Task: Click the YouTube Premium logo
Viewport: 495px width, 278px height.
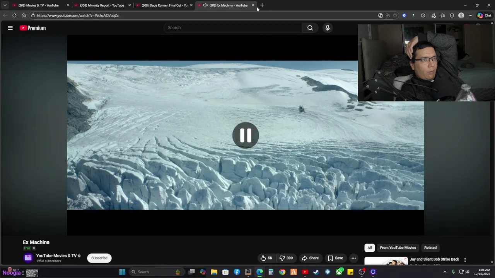Action: tap(33, 28)
